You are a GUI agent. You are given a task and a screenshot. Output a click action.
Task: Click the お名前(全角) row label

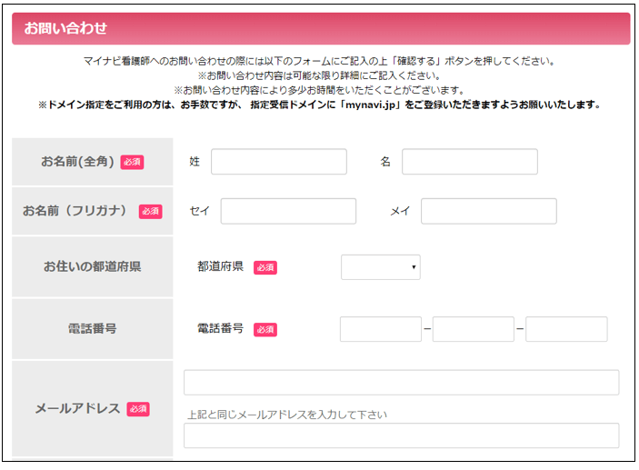[x=77, y=162]
